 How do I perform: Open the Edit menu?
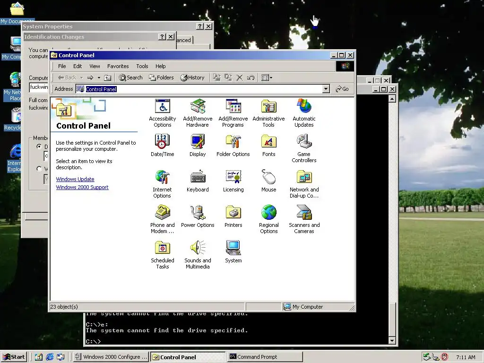tap(78, 66)
